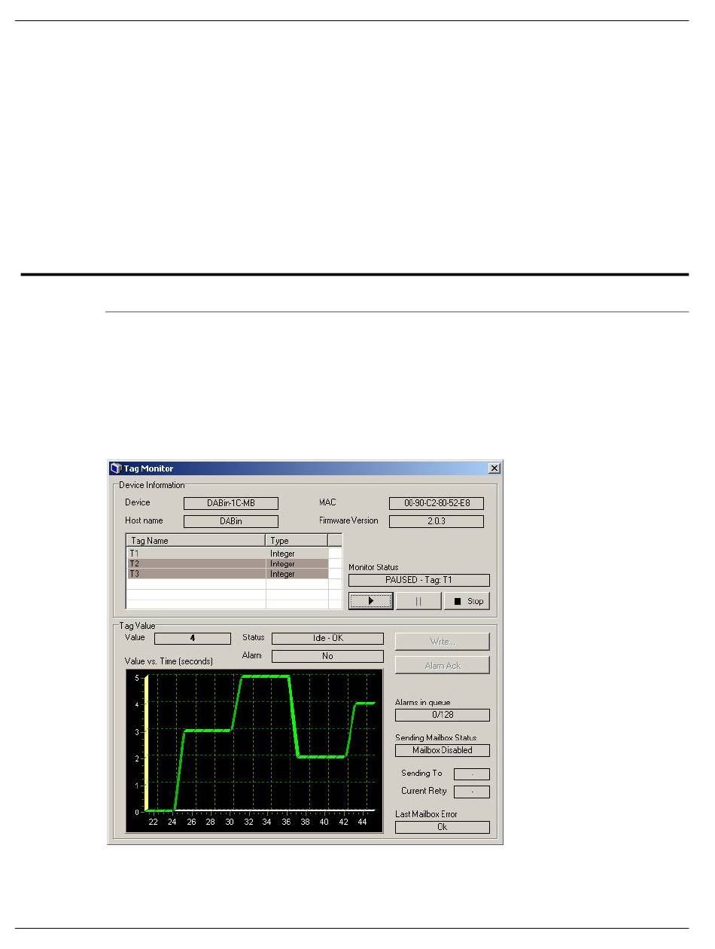Viewport: 715px width, 949px height.
Task: Click the Integer type cell for T2
Action: click(x=297, y=563)
